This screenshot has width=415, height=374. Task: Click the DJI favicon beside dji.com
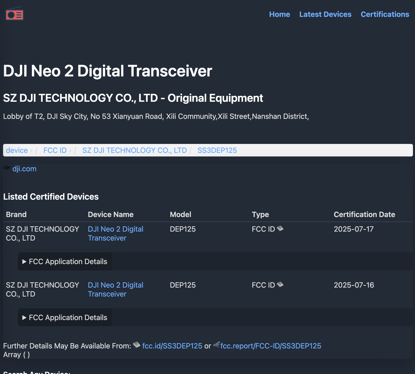tap(7, 168)
